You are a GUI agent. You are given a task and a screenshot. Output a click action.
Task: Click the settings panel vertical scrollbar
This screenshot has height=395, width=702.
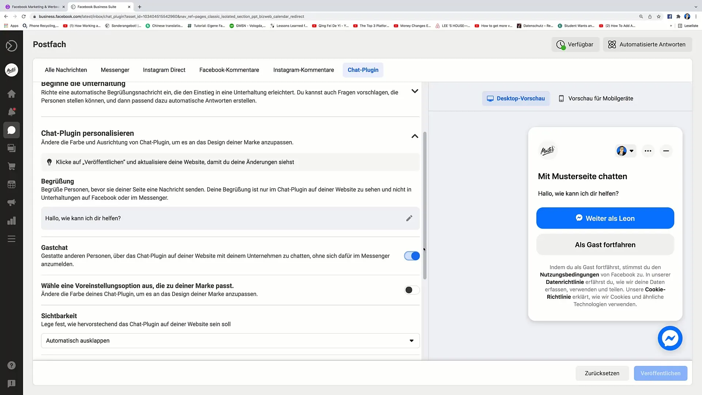(x=424, y=206)
